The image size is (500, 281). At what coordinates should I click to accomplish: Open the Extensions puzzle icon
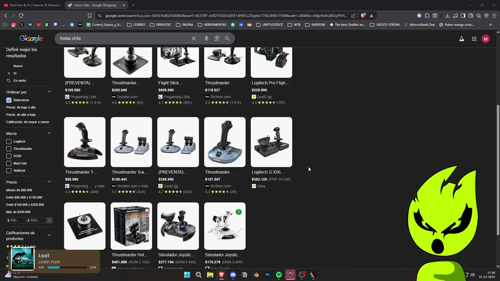pos(427,16)
